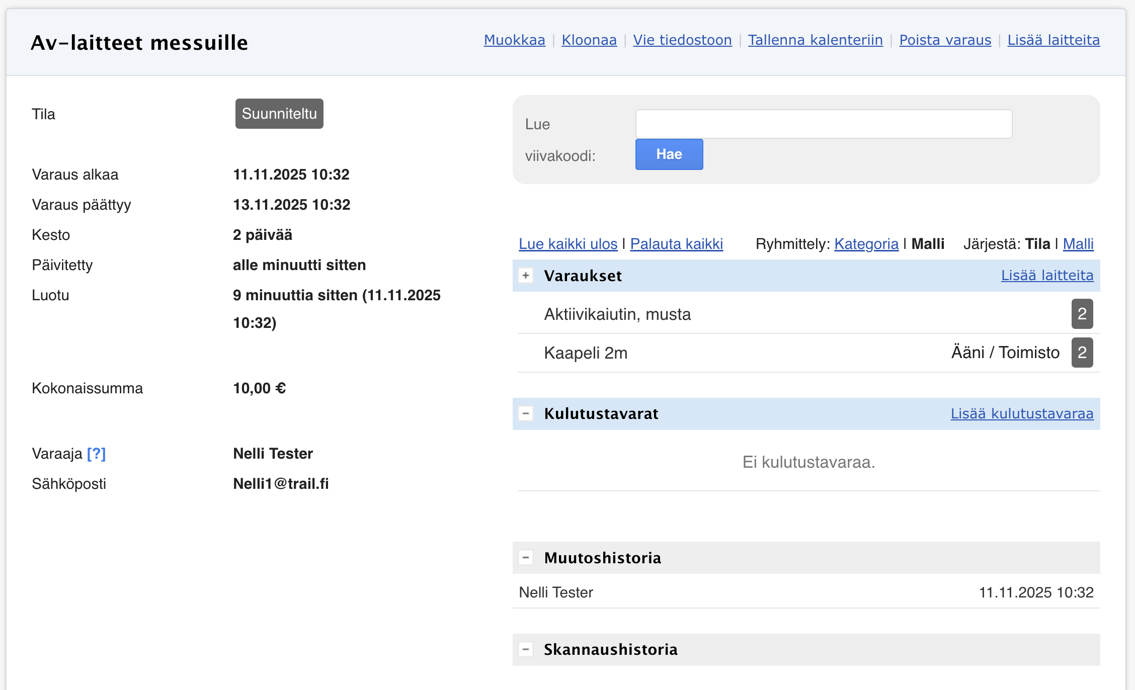Click Lue kaikki ulos link
Viewport: 1135px width, 690px height.
coord(567,244)
